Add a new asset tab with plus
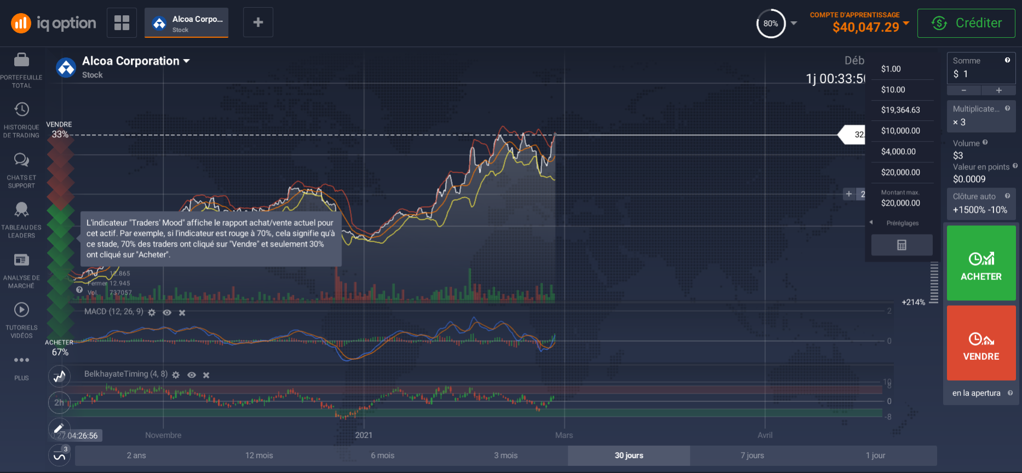 pos(258,22)
